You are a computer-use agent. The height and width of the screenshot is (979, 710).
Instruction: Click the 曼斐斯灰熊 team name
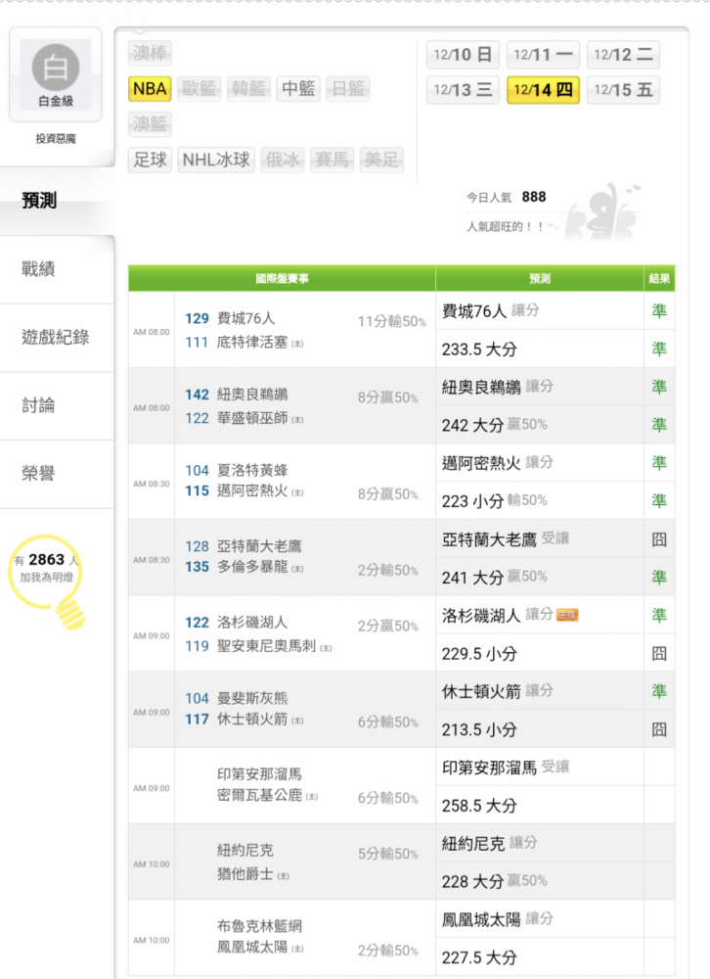tap(252, 698)
